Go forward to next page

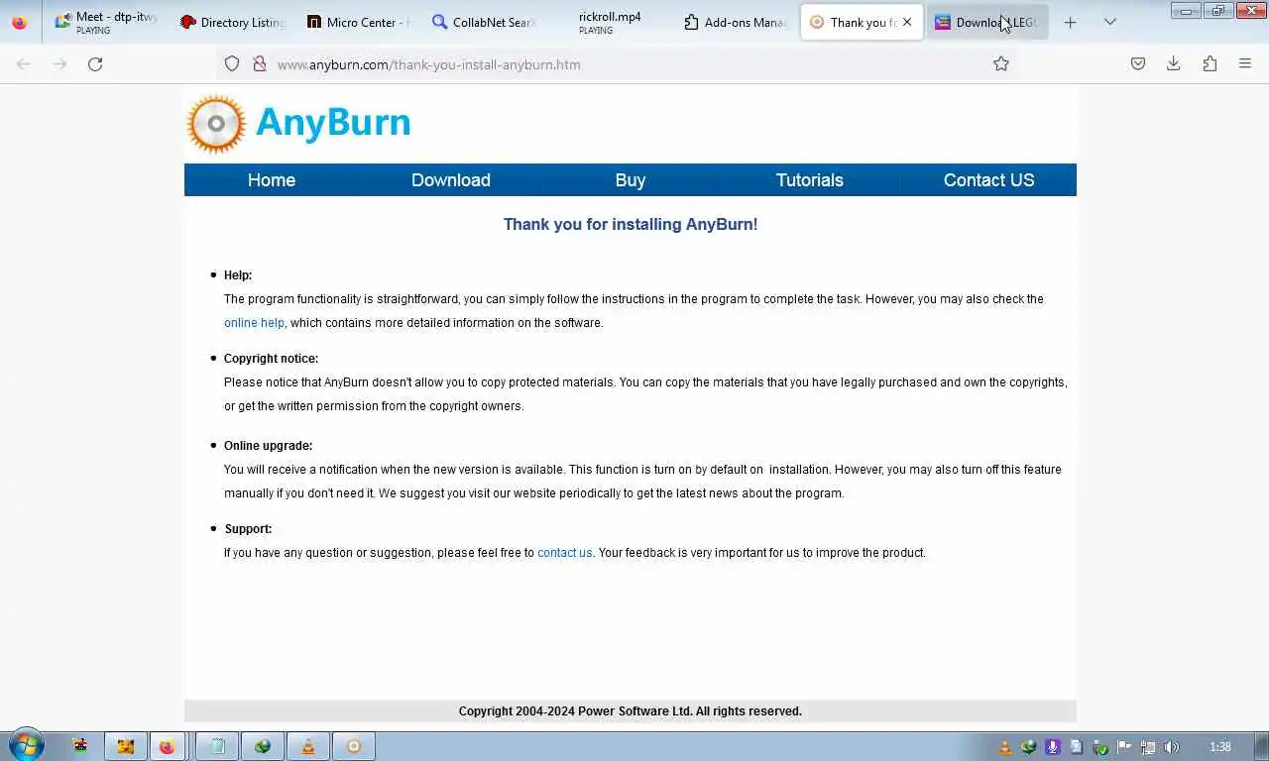[59, 63]
